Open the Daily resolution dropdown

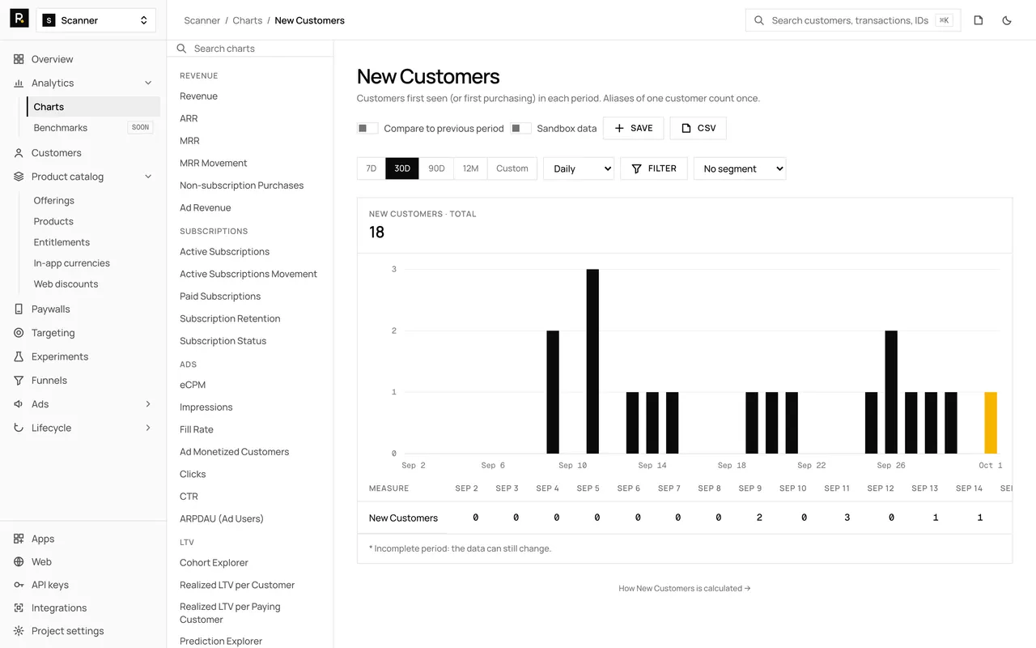click(579, 168)
